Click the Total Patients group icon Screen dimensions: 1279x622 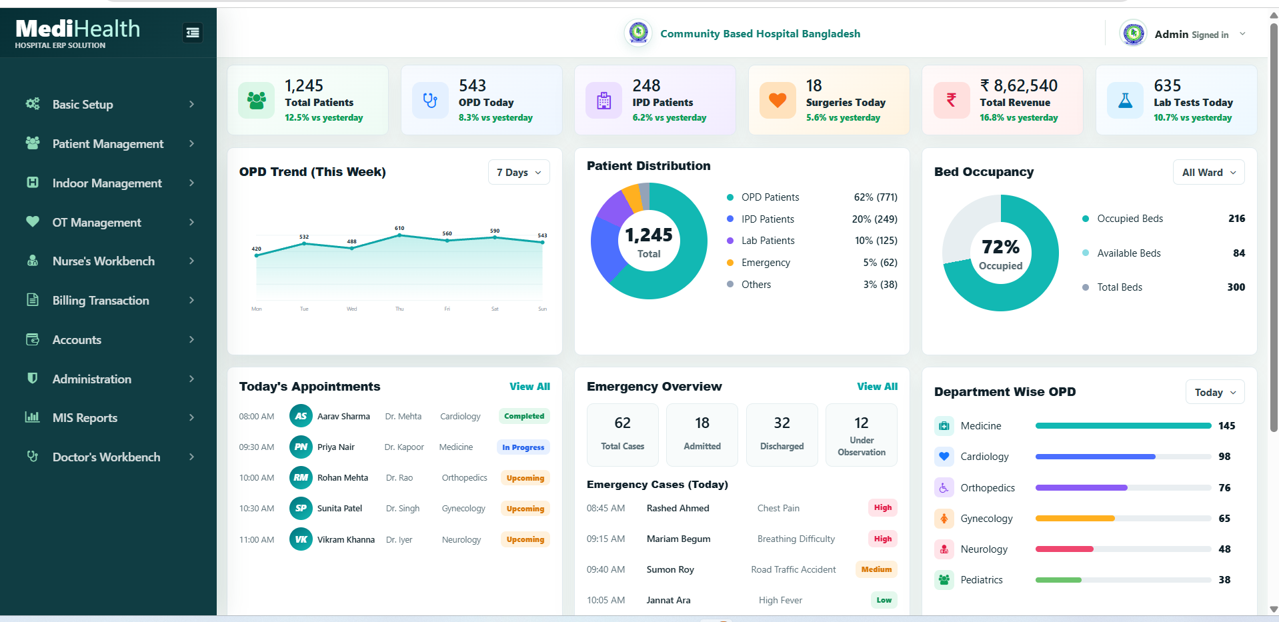(x=256, y=100)
